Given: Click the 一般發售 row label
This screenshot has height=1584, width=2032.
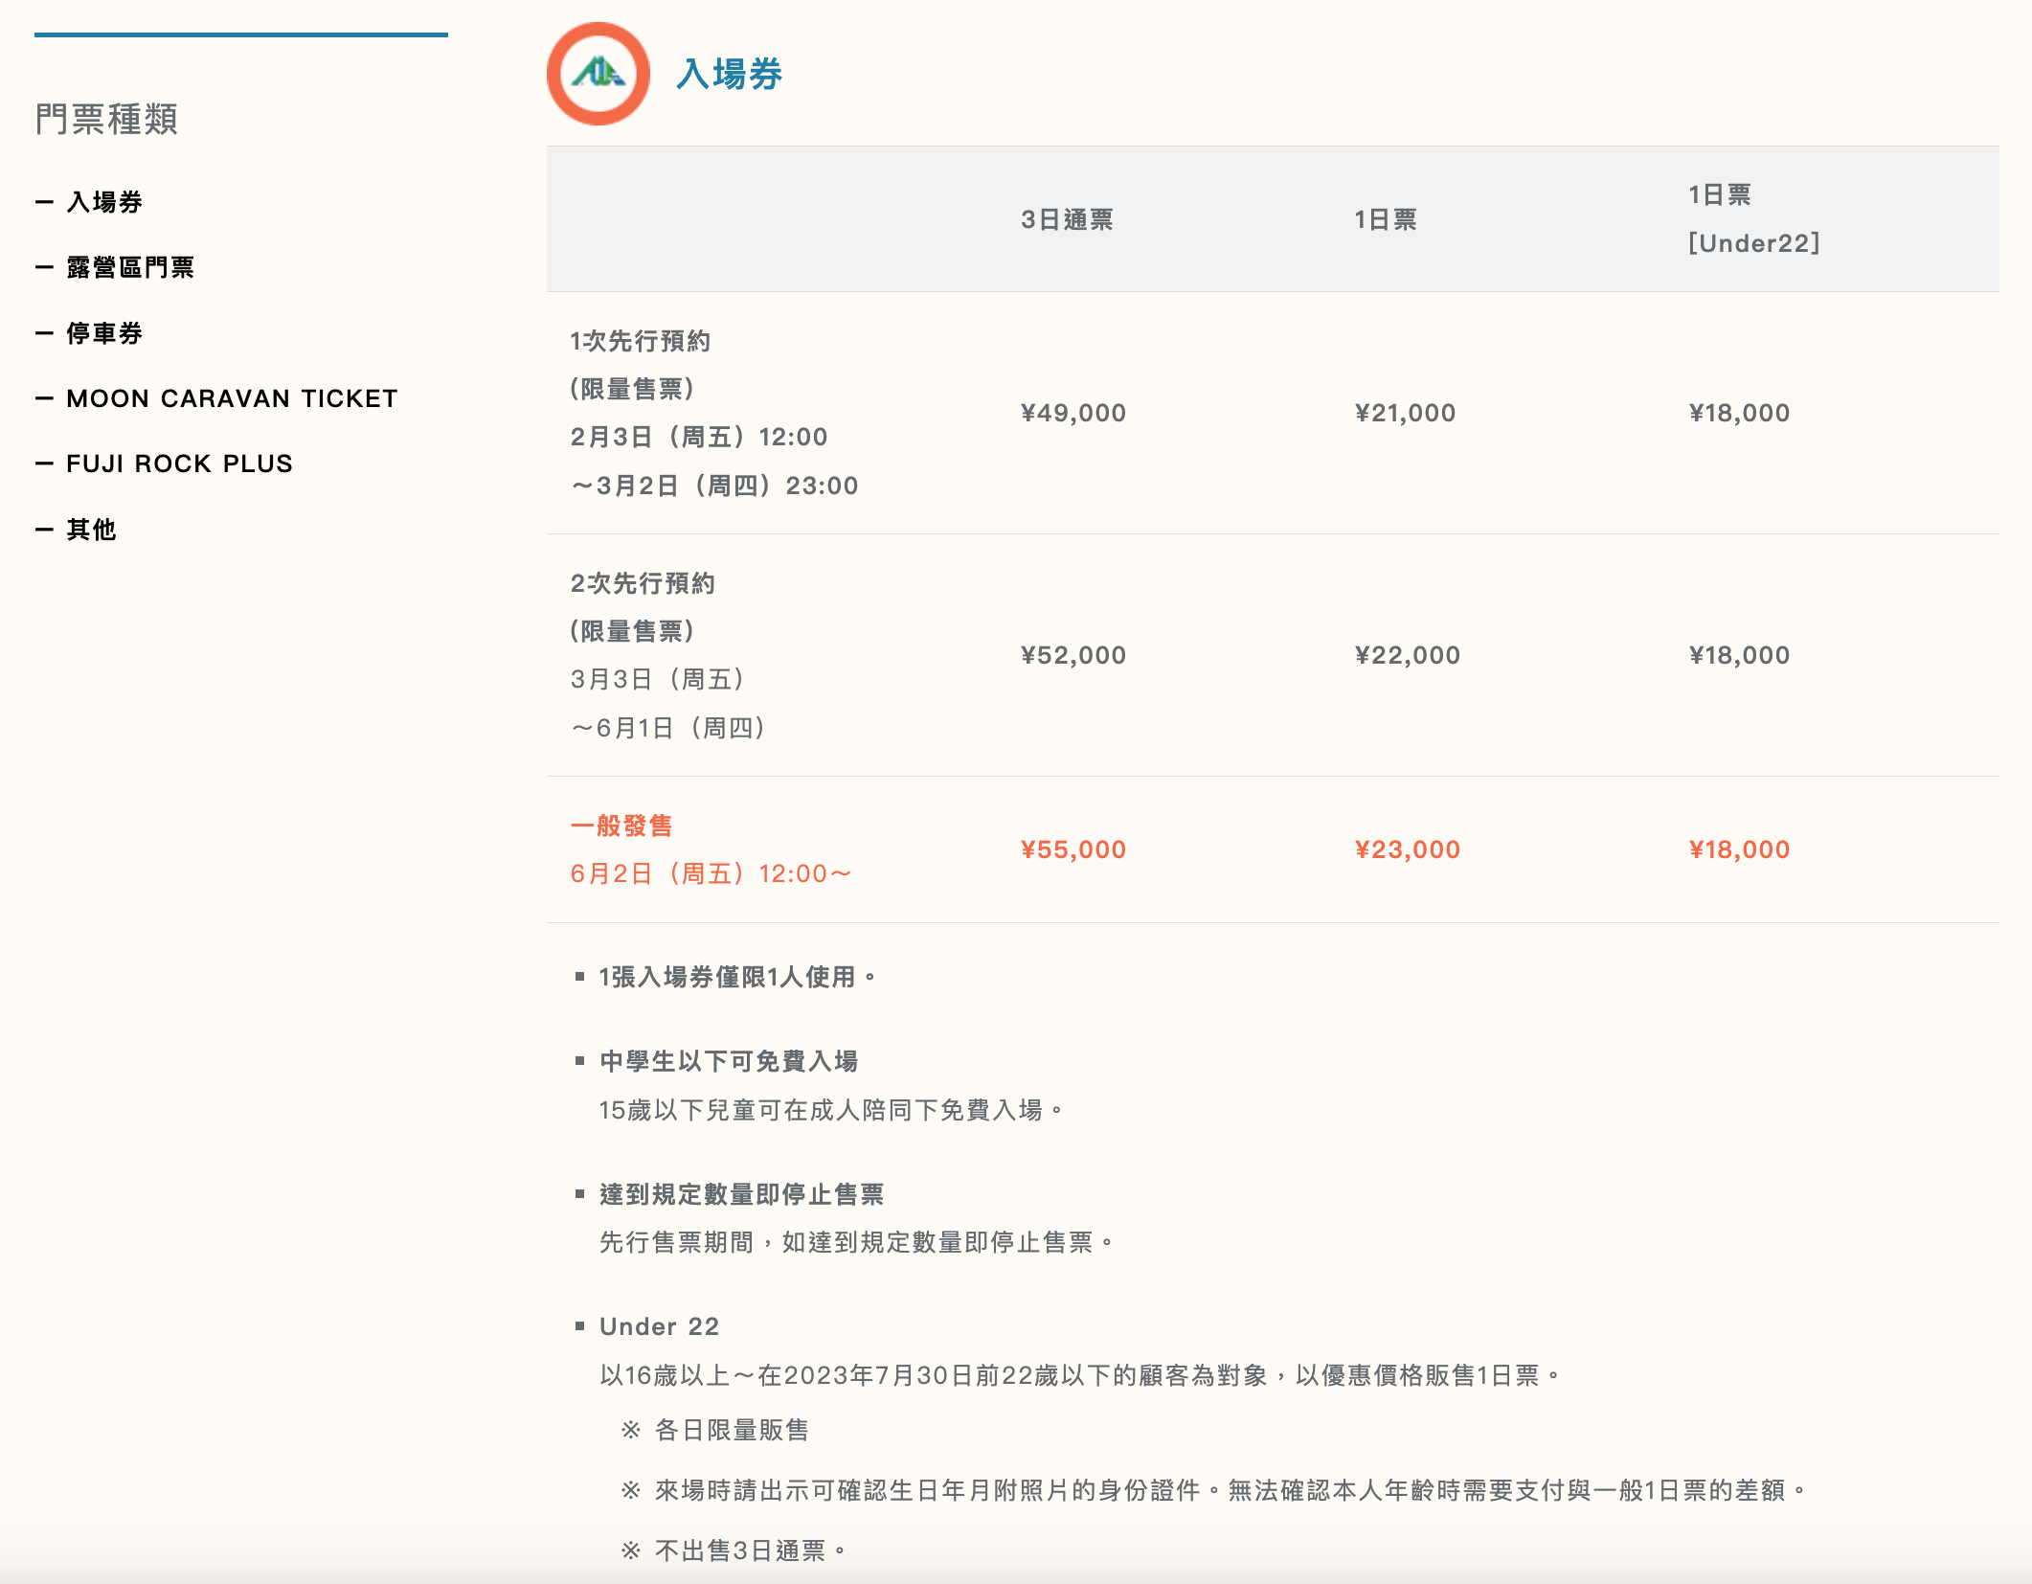Looking at the screenshot, I should [621, 826].
